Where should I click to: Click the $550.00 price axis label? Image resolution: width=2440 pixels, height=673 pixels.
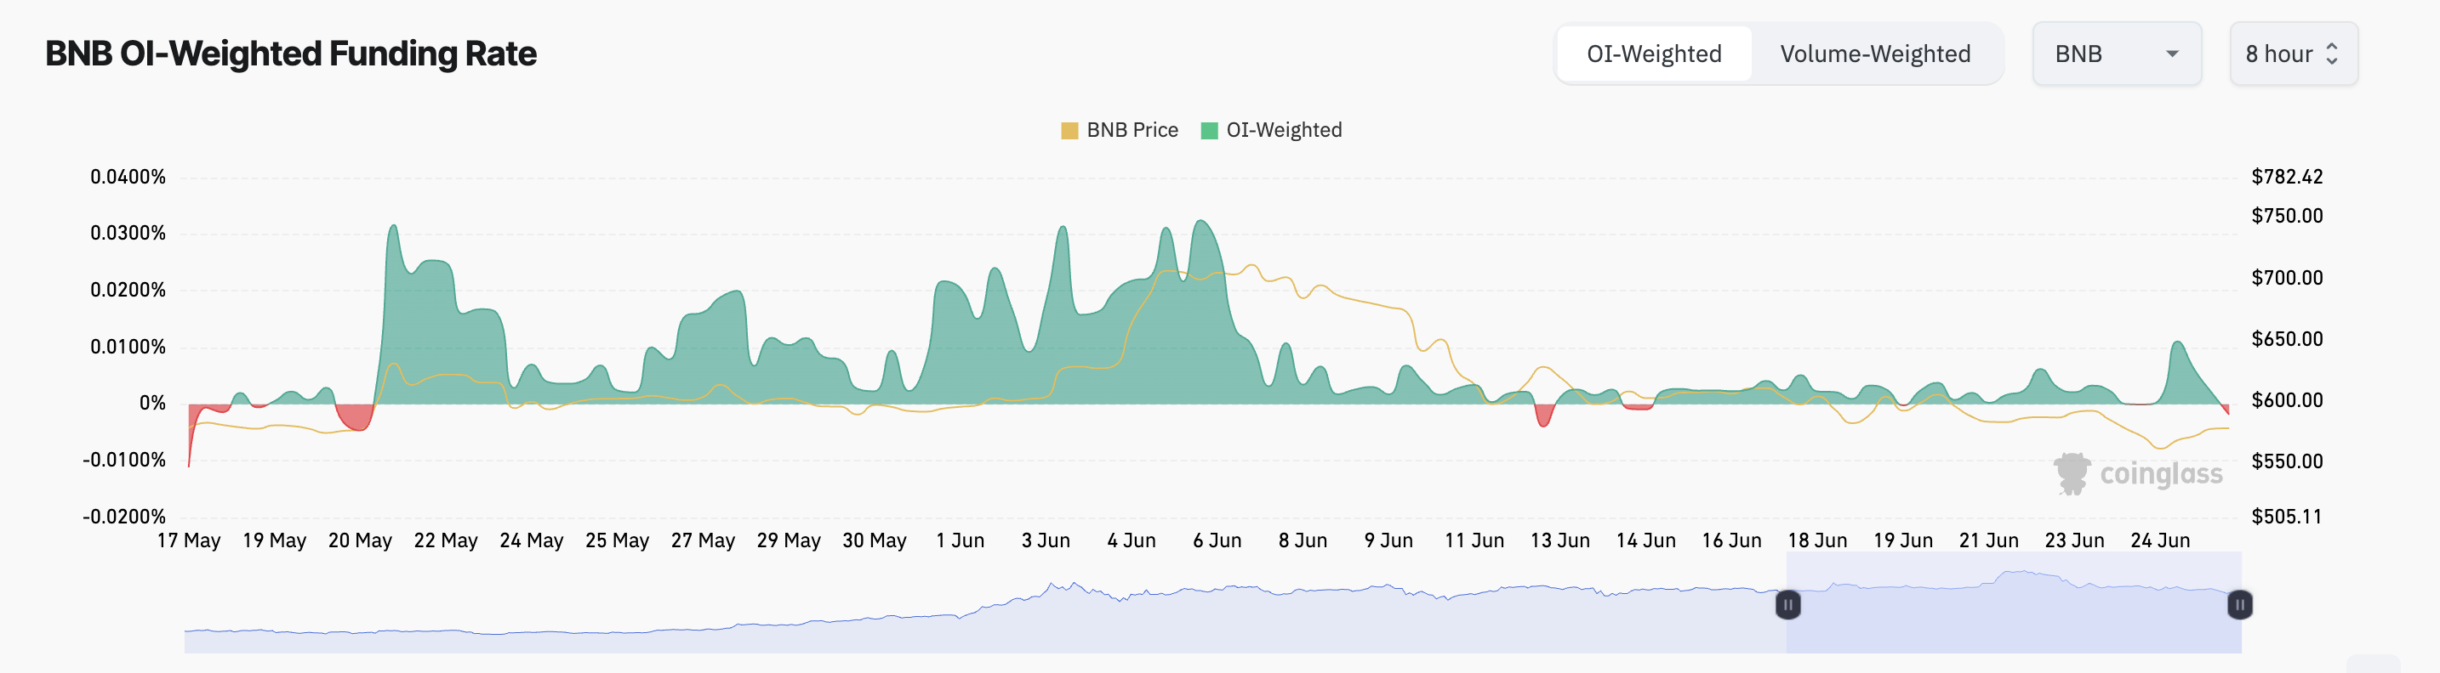[2287, 462]
